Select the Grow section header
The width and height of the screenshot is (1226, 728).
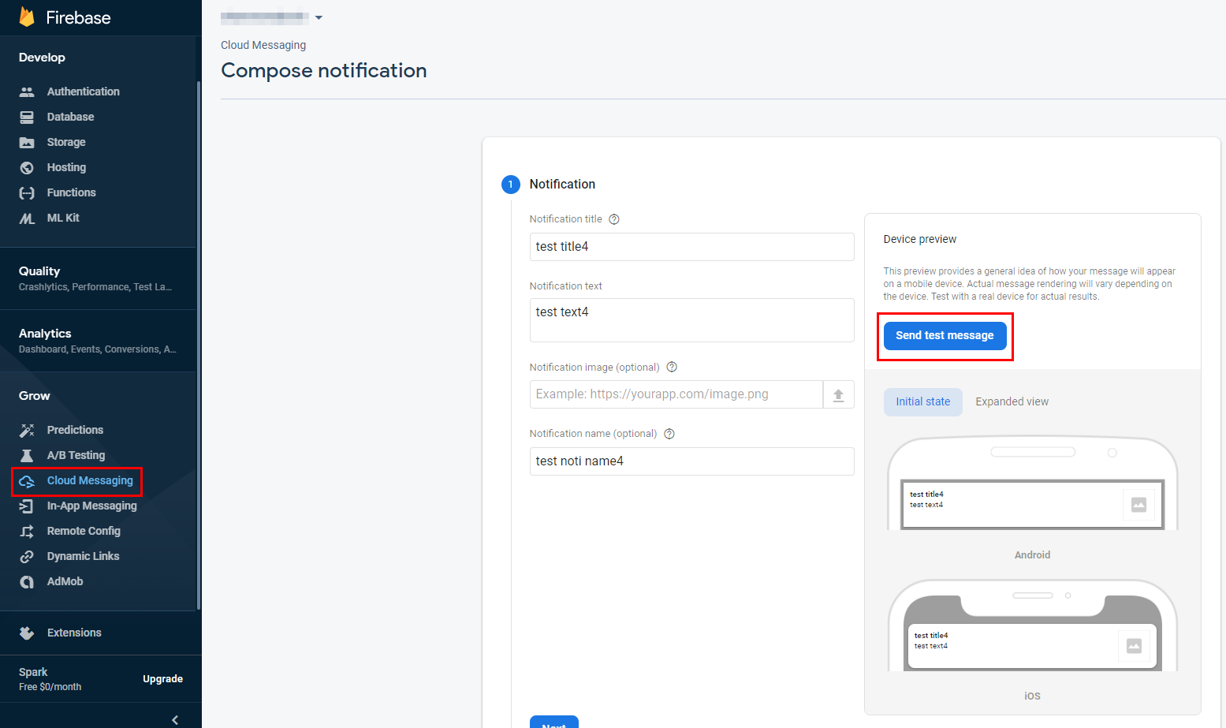tap(34, 396)
